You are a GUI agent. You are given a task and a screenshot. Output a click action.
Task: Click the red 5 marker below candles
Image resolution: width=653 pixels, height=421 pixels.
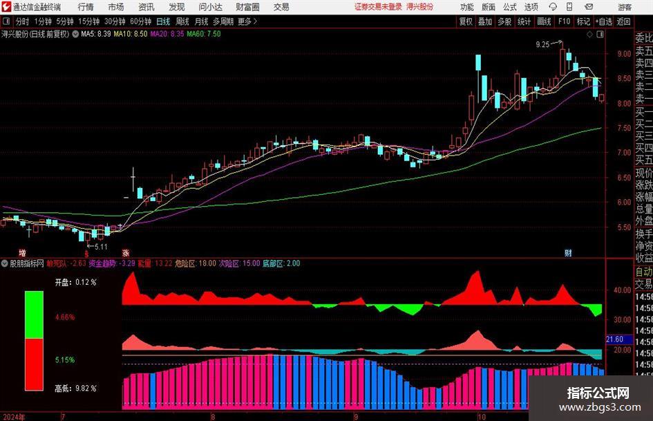[x=86, y=254]
